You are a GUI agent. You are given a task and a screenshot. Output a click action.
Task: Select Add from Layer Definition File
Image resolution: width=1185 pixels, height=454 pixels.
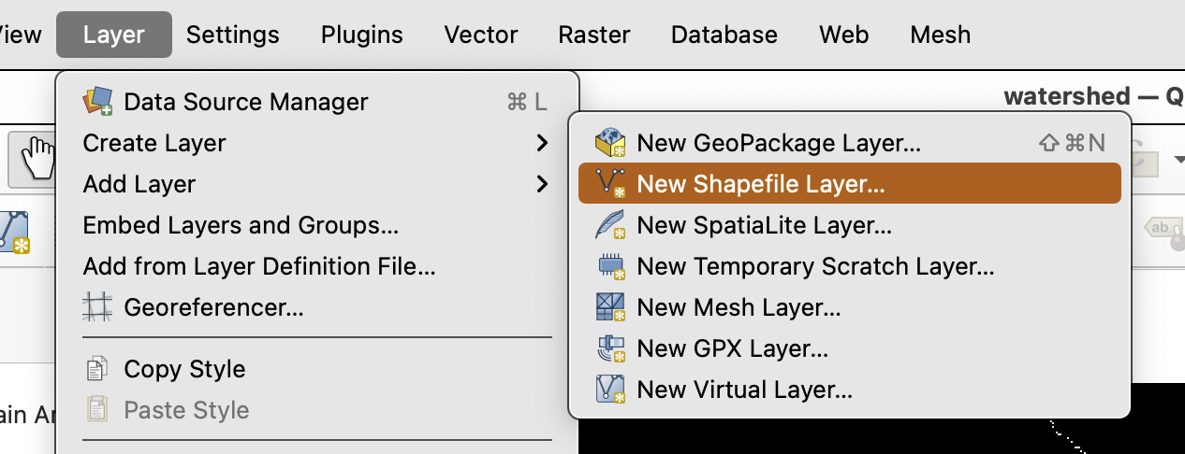coord(259,266)
